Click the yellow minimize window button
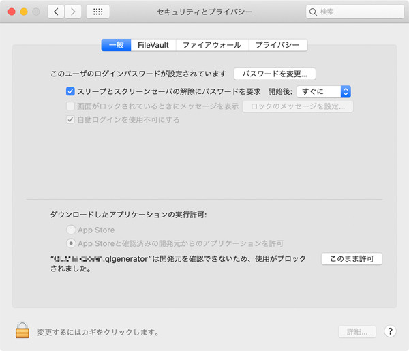This screenshot has width=409, height=351. [x=24, y=12]
